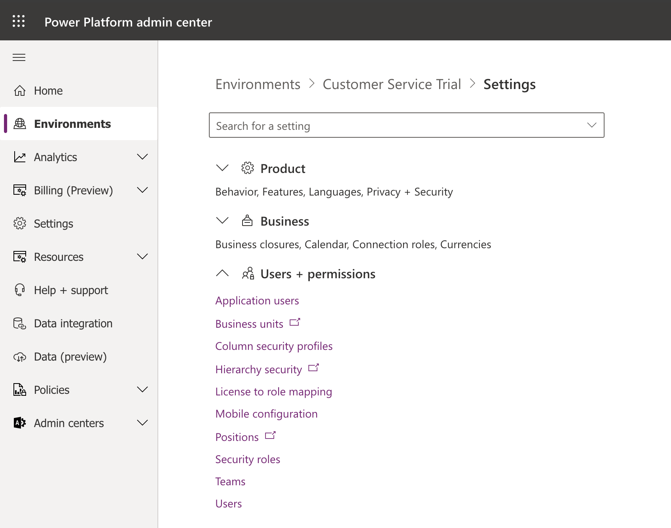Click the Business briefcase icon
This screenshot has height=528, width=671.
tap(247, 220)
